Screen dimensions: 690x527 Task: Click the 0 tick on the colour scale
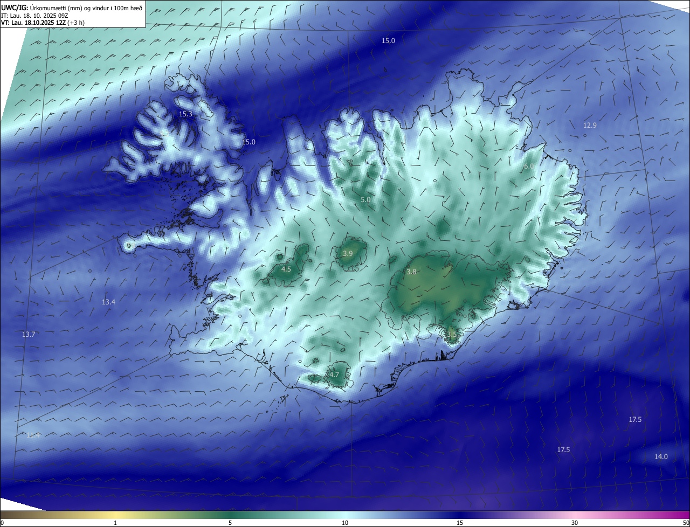coord(2,523)
